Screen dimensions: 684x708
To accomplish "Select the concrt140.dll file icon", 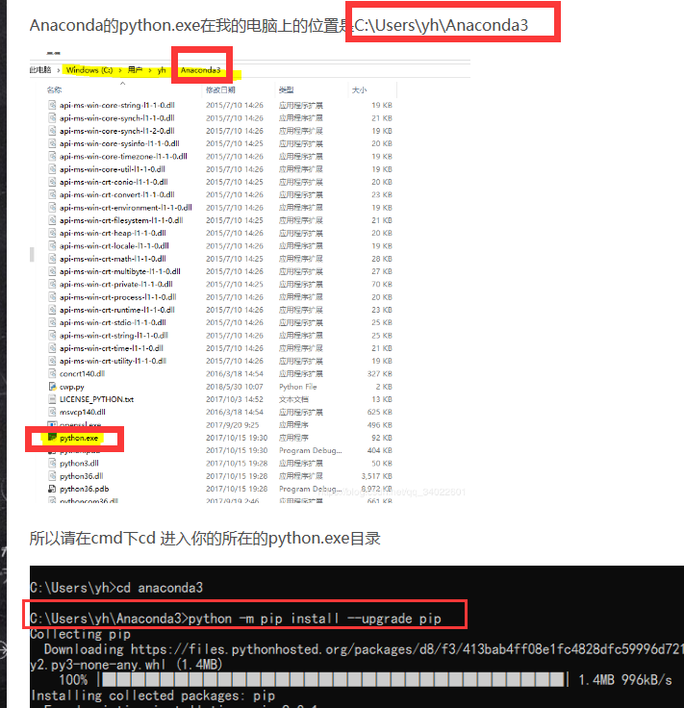I will point(52,373).
